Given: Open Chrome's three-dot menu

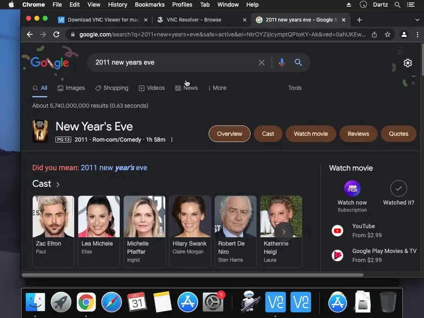Looking at the screenshot, I should pos(417,34).
